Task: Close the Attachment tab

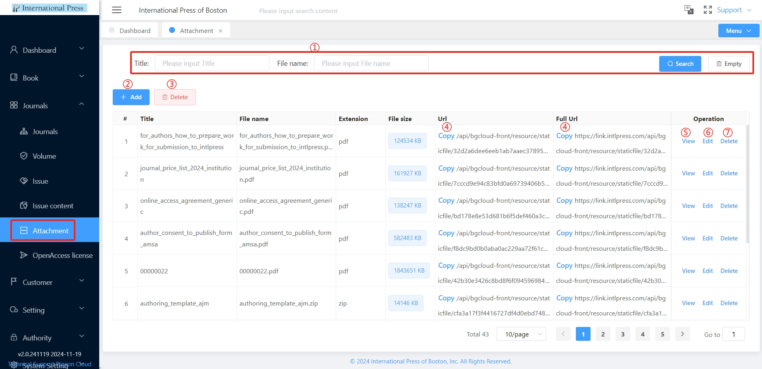Action: click(x=221, y=31)
